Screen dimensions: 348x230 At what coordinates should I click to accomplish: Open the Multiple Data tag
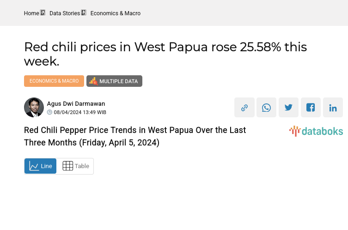(x=114, y=81)
